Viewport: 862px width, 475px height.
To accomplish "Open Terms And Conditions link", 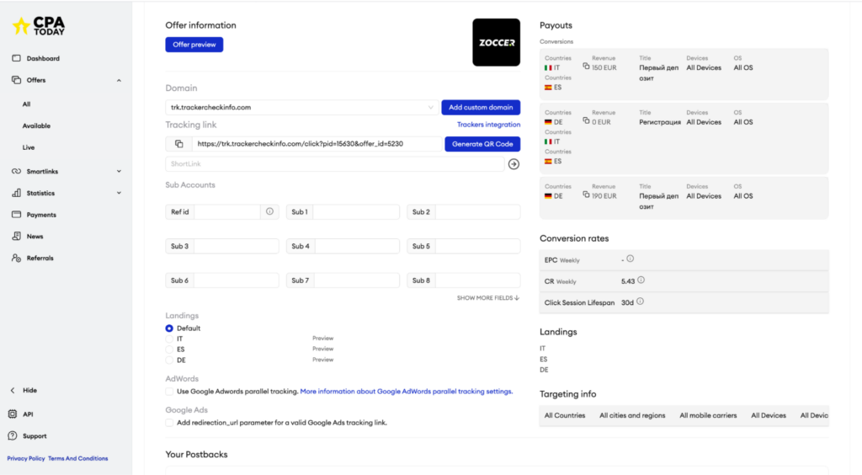I will point(78,458).
